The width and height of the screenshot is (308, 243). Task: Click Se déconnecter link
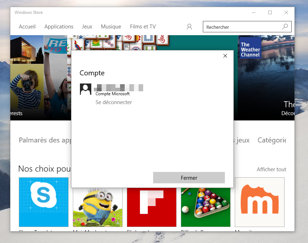pos(114,102)
